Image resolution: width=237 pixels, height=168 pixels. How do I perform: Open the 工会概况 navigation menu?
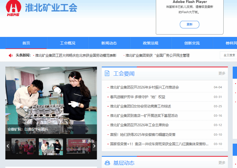click(68, 43)
